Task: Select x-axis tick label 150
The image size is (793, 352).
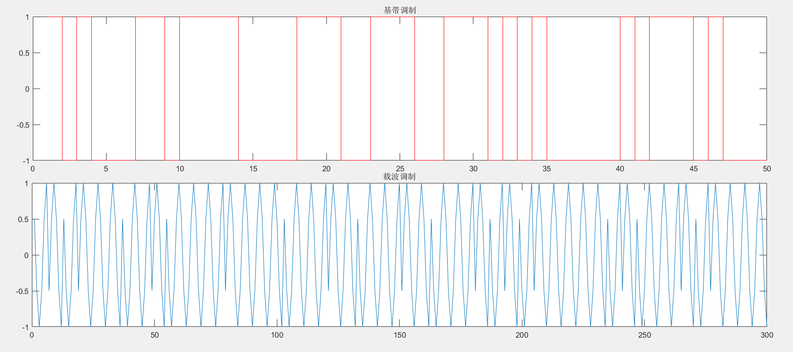Action: coord(400,335)
